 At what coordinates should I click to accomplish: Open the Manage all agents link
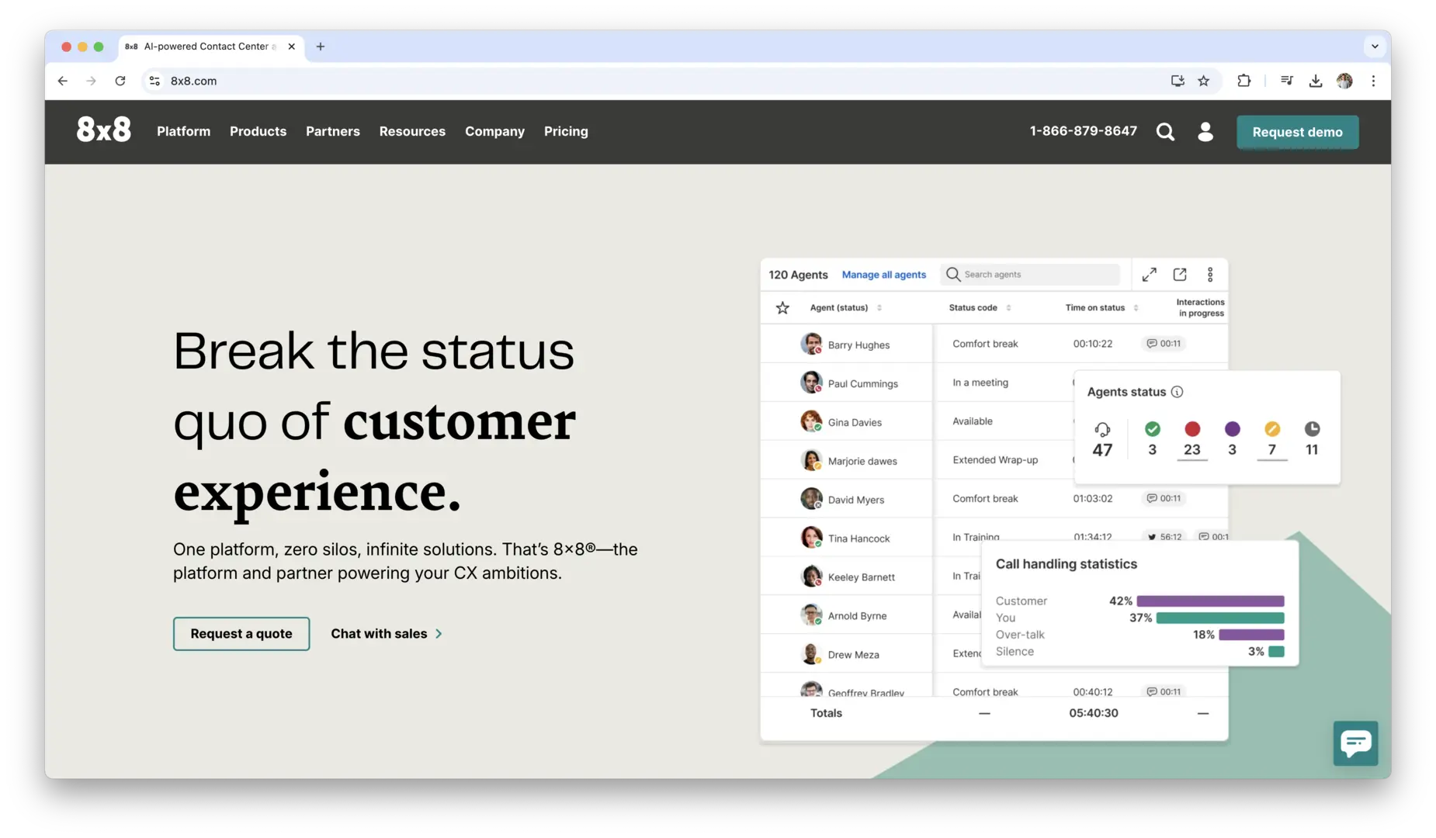[x=884, y=275]
